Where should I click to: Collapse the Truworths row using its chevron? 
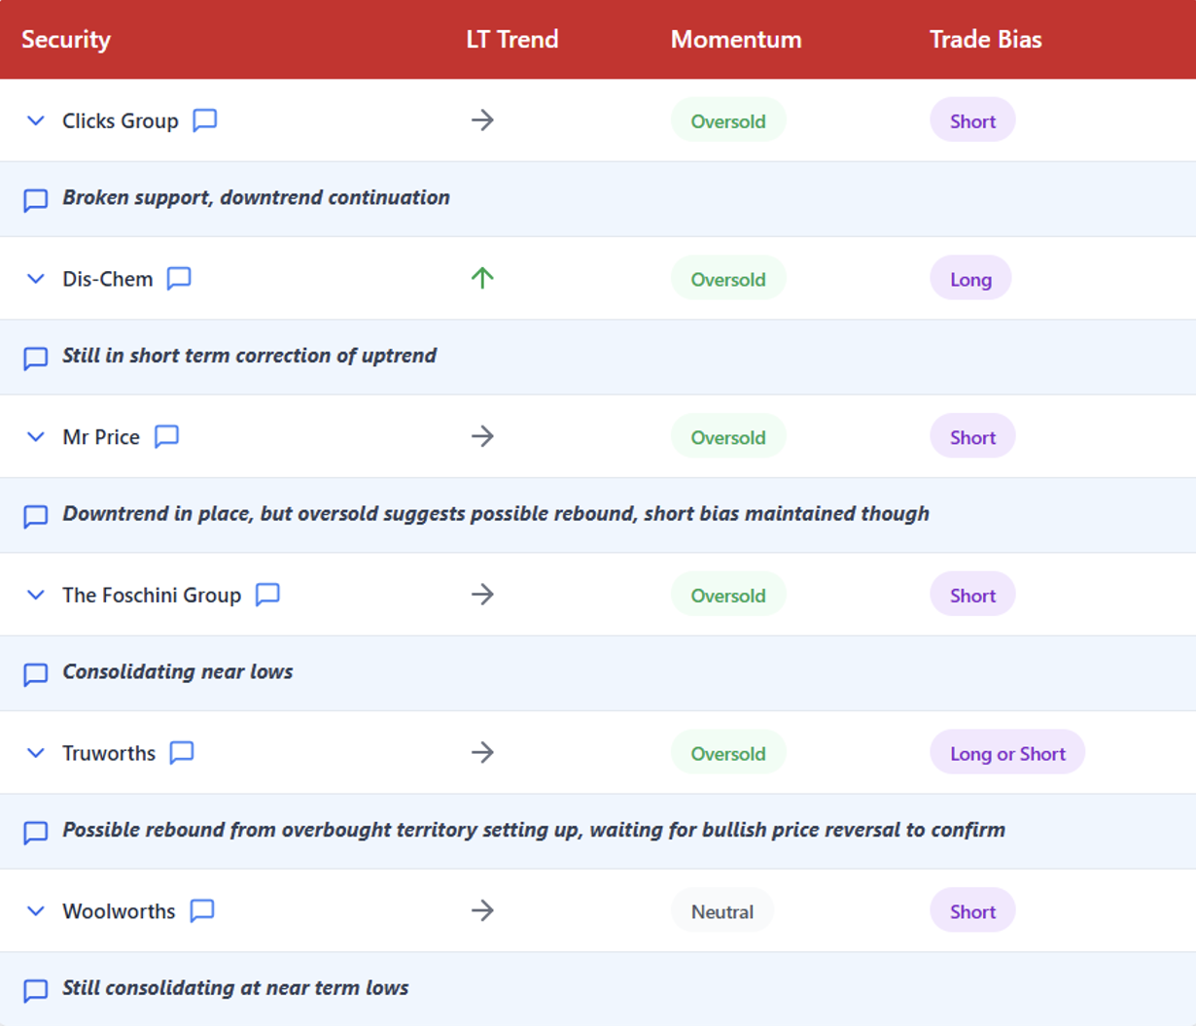point(36,753)
